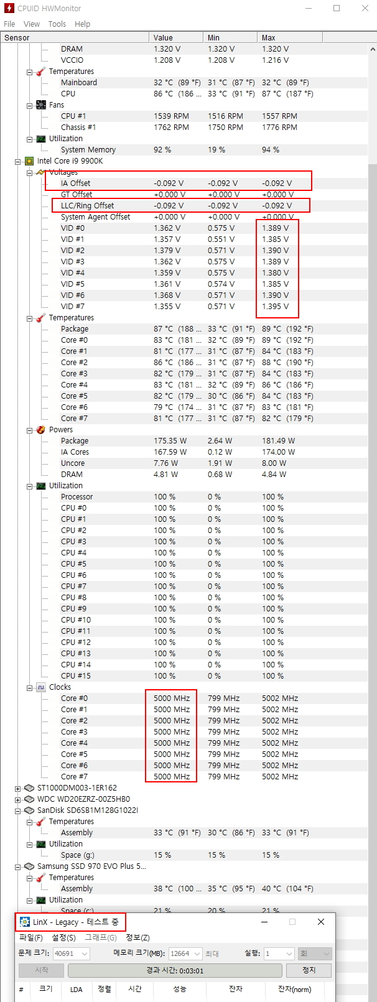
Task: Open the 설정(S) settings menu in LinX
Action: 63,937
